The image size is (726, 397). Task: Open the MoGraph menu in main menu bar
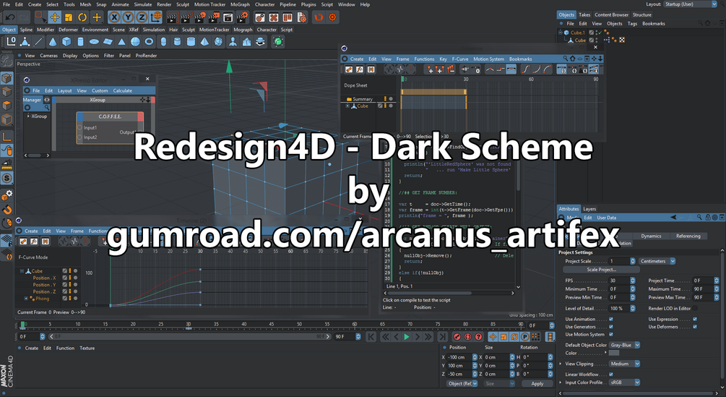point(240,4)
